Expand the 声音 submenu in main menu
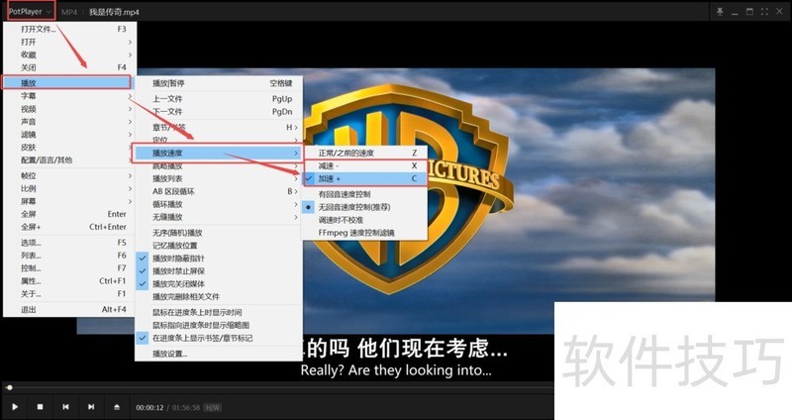The width and height of the screenshot is (792, 420). [68, 122]
